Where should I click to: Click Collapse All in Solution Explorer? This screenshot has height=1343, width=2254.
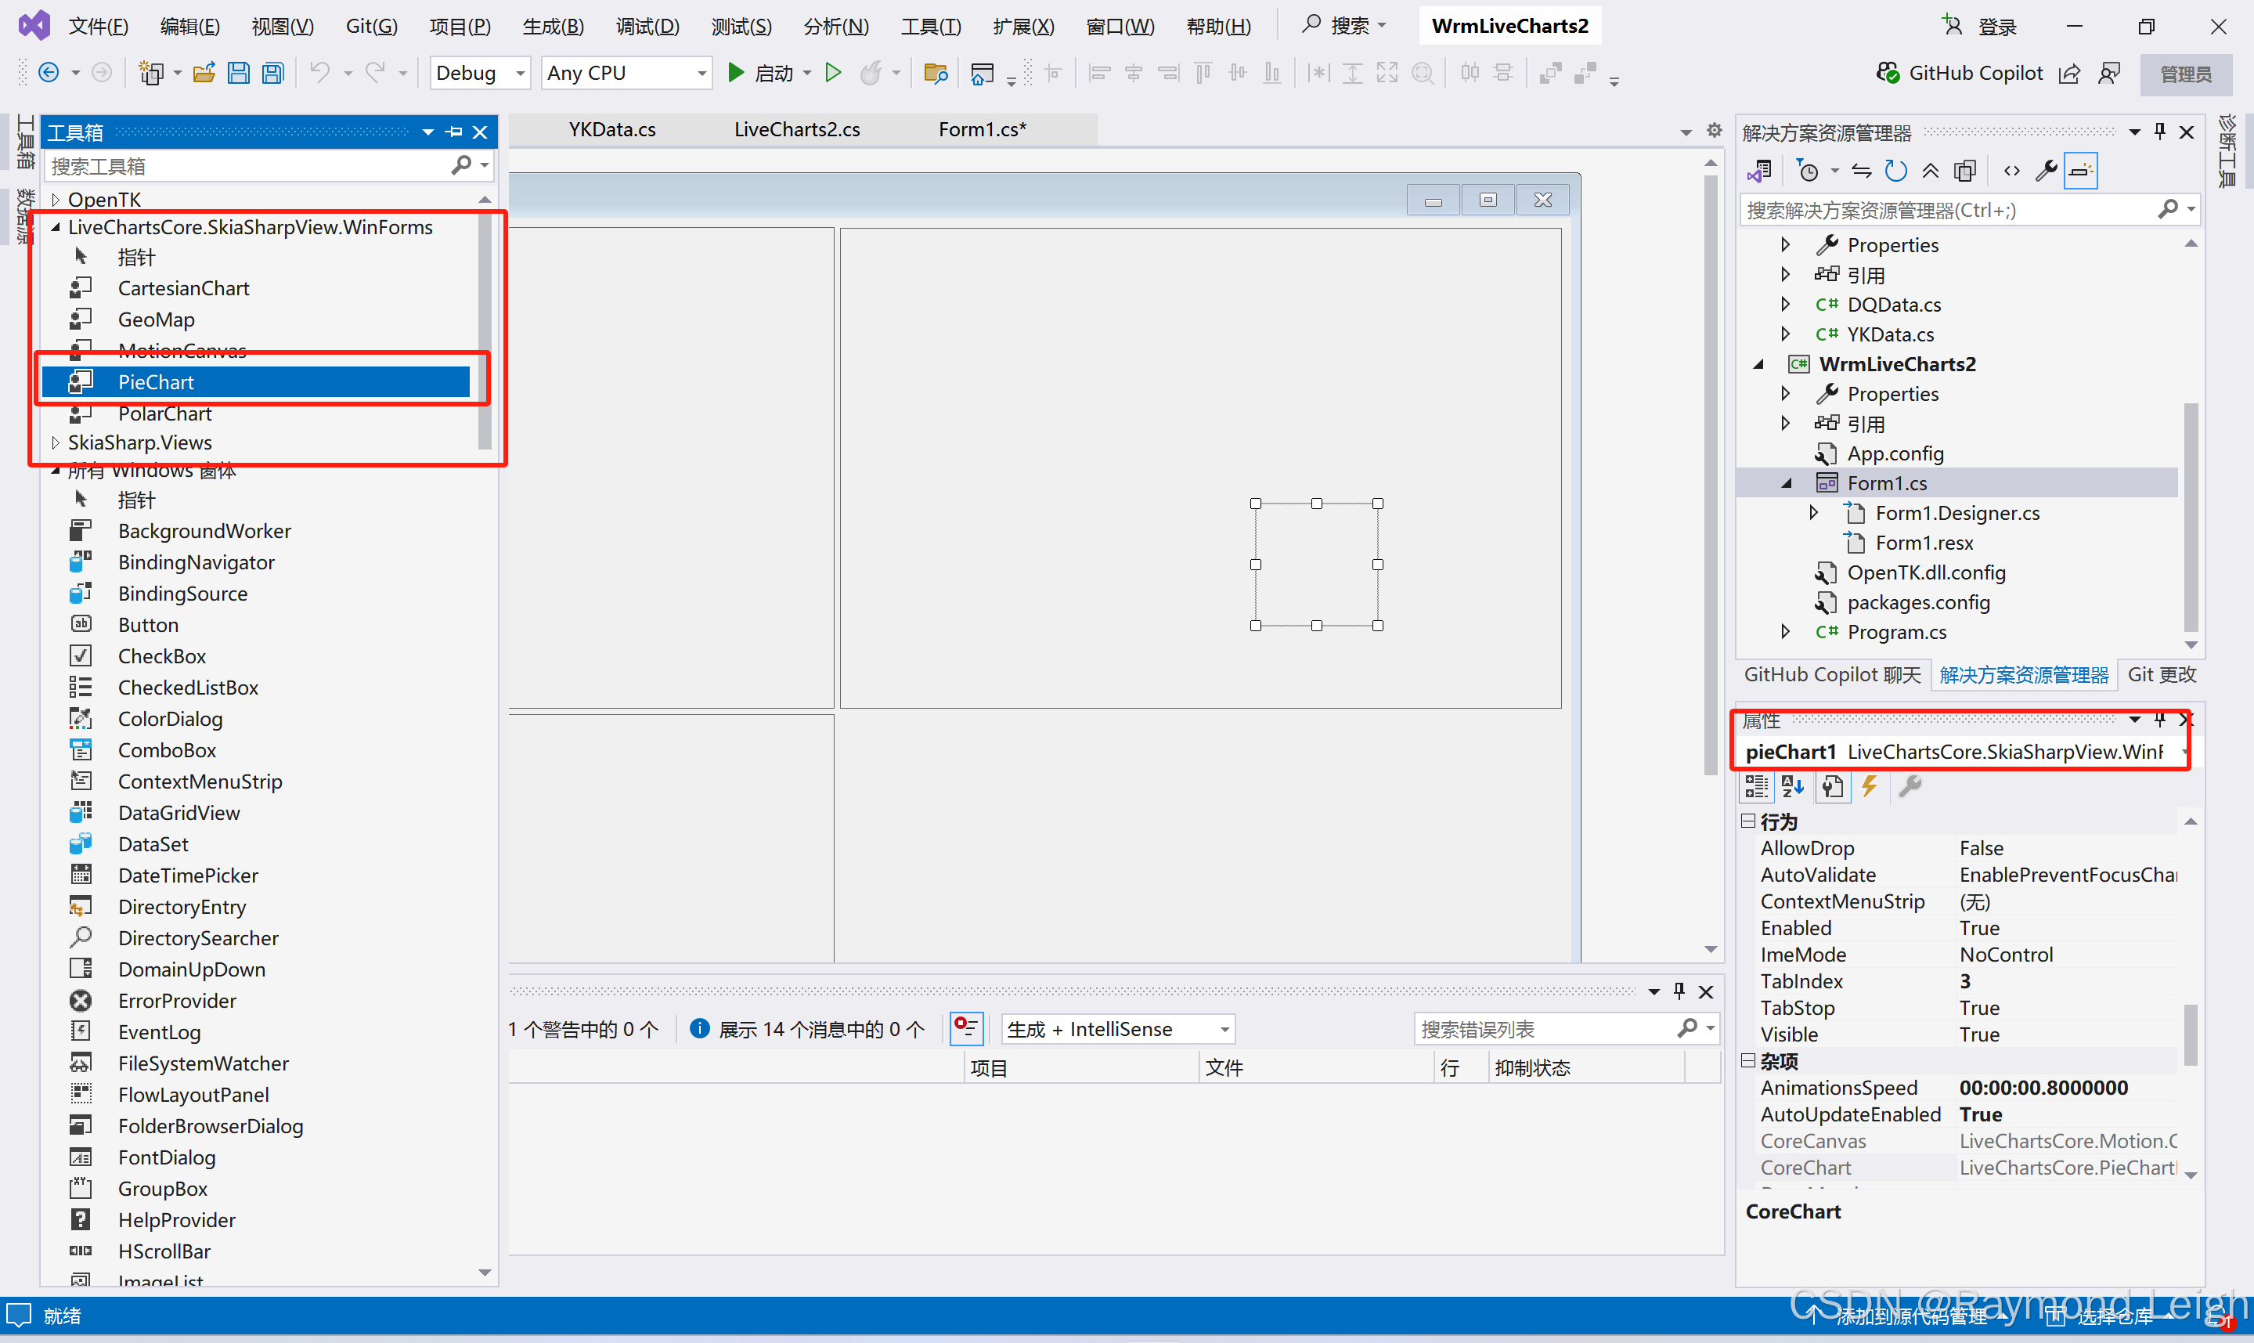pyautogui.click(x=1930, y=171)
